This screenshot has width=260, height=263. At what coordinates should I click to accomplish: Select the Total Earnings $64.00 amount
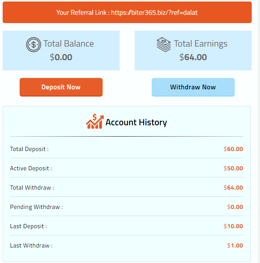coord(193,57)
